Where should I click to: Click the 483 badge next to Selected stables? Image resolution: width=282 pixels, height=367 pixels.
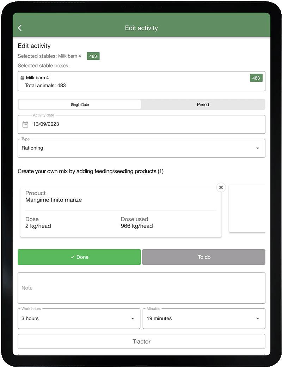click(93, 56)
